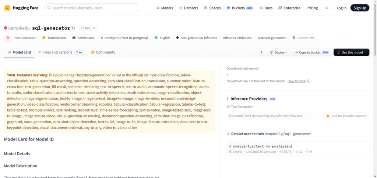Viewport: 377px width, 178px height.
Task: Click the globe icon in English tag
Action: (156, 38)
